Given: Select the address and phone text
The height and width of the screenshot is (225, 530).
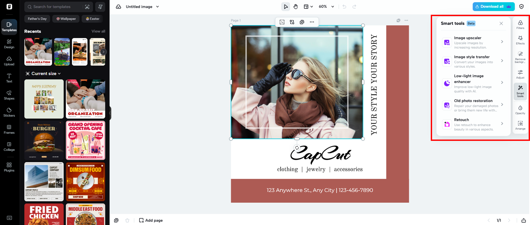Looking at the screenshot, I should coord(320,190).
